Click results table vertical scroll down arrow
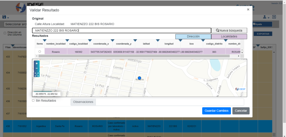Image resolution: width=286 pixels, height=137 pixels. 242,53
